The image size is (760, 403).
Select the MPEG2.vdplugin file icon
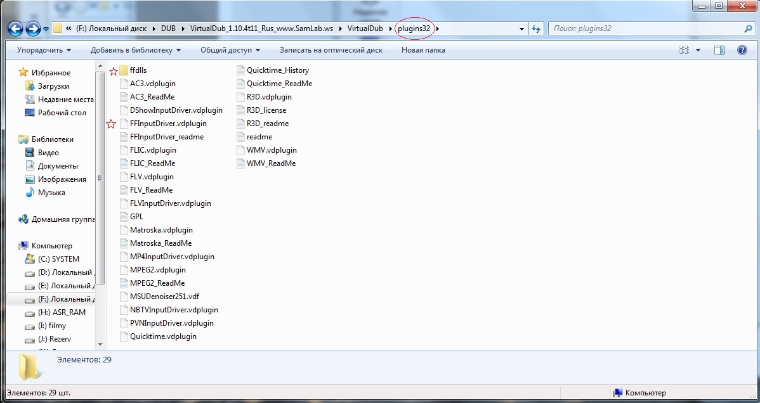123,270
